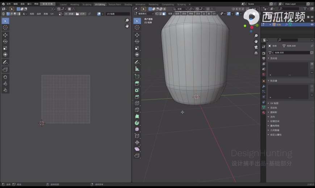The height and width of the screenshot is (188, 315).
Task: Click the 语言切换 button
Action: pos(47,4)
